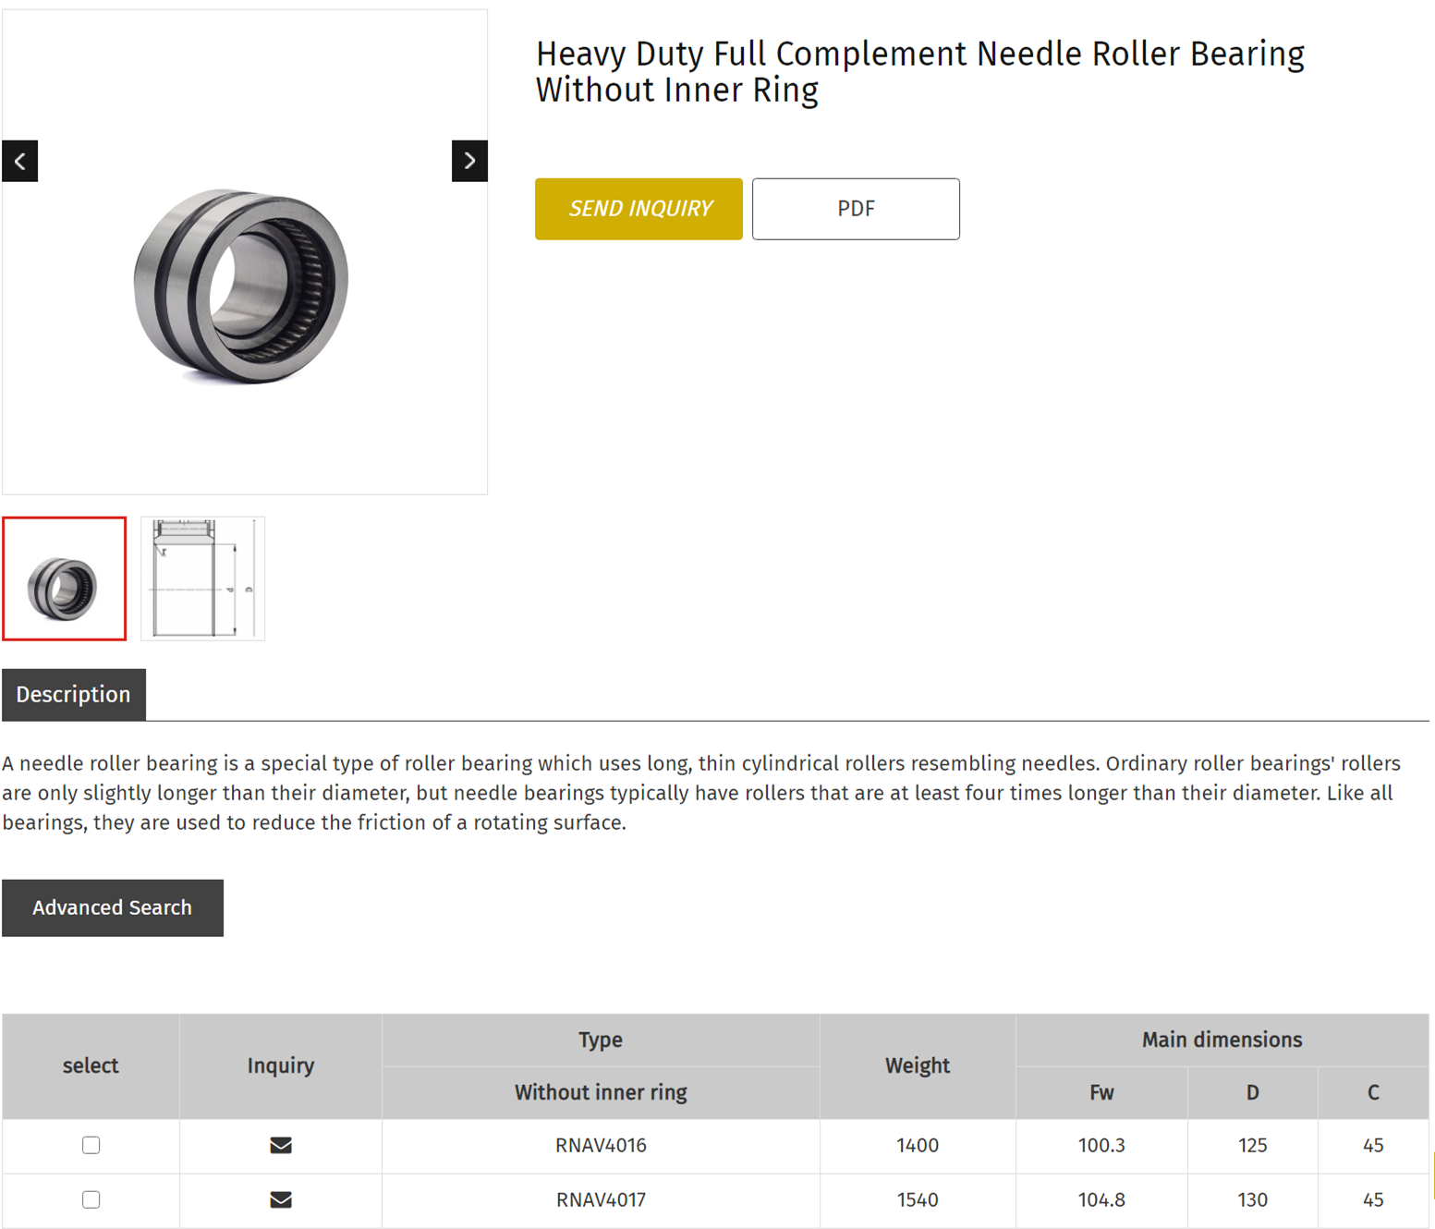Click the Fw column header
The image size is (1435, 1229).
[x=1101, y=1093]
